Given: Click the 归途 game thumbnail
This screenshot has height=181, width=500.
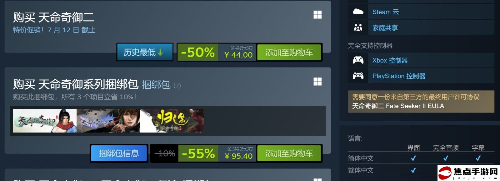Looking at the screenshot, I should pyautogui.click(x=172, y=121).
